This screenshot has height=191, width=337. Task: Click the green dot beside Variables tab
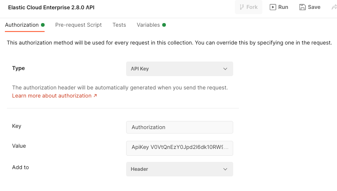coord(164,25)
